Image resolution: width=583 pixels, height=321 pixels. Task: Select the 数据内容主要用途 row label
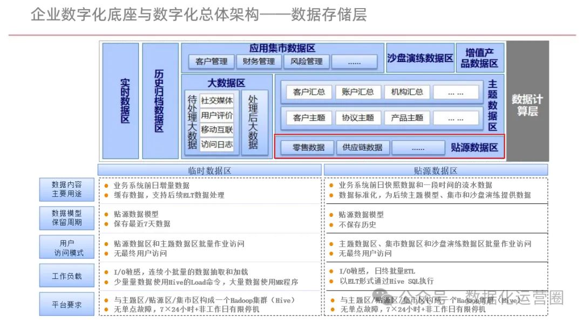point(67,189)
